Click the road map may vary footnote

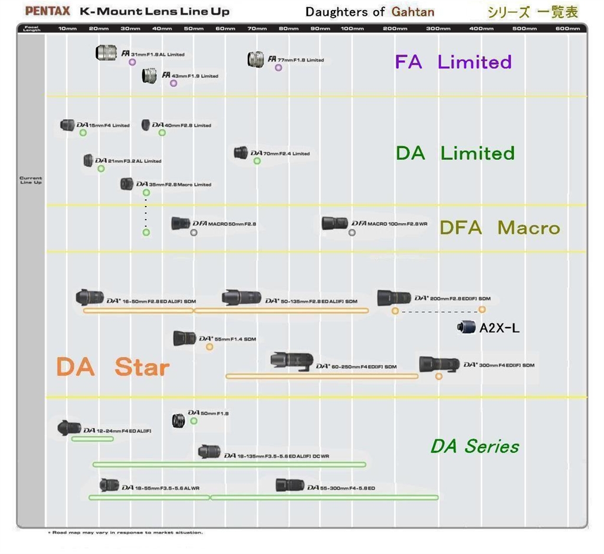125,532
